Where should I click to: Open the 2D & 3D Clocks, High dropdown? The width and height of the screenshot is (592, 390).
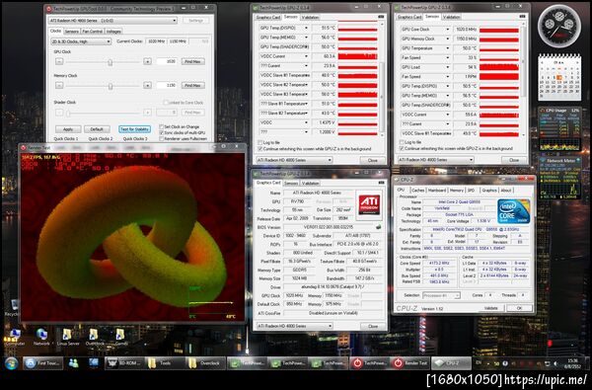point(81,41)
